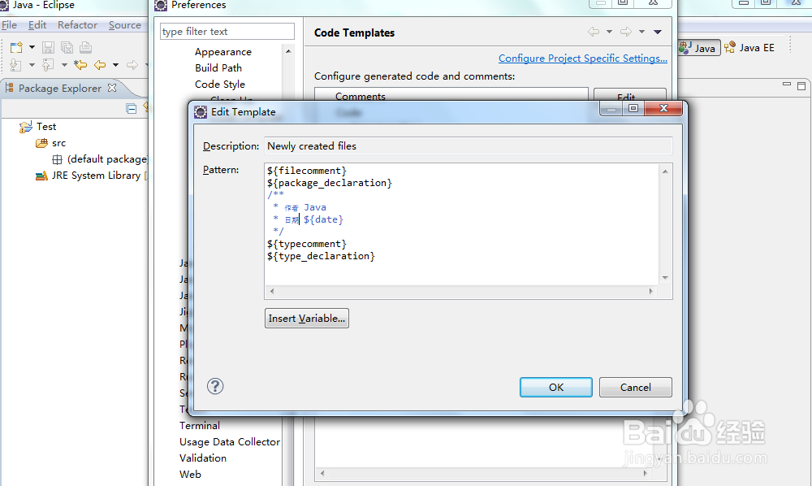Click the Preferences forward arrow icon

[x=625, y=32]
